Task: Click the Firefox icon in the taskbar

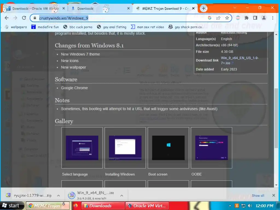Action: (x=75, y=206)
